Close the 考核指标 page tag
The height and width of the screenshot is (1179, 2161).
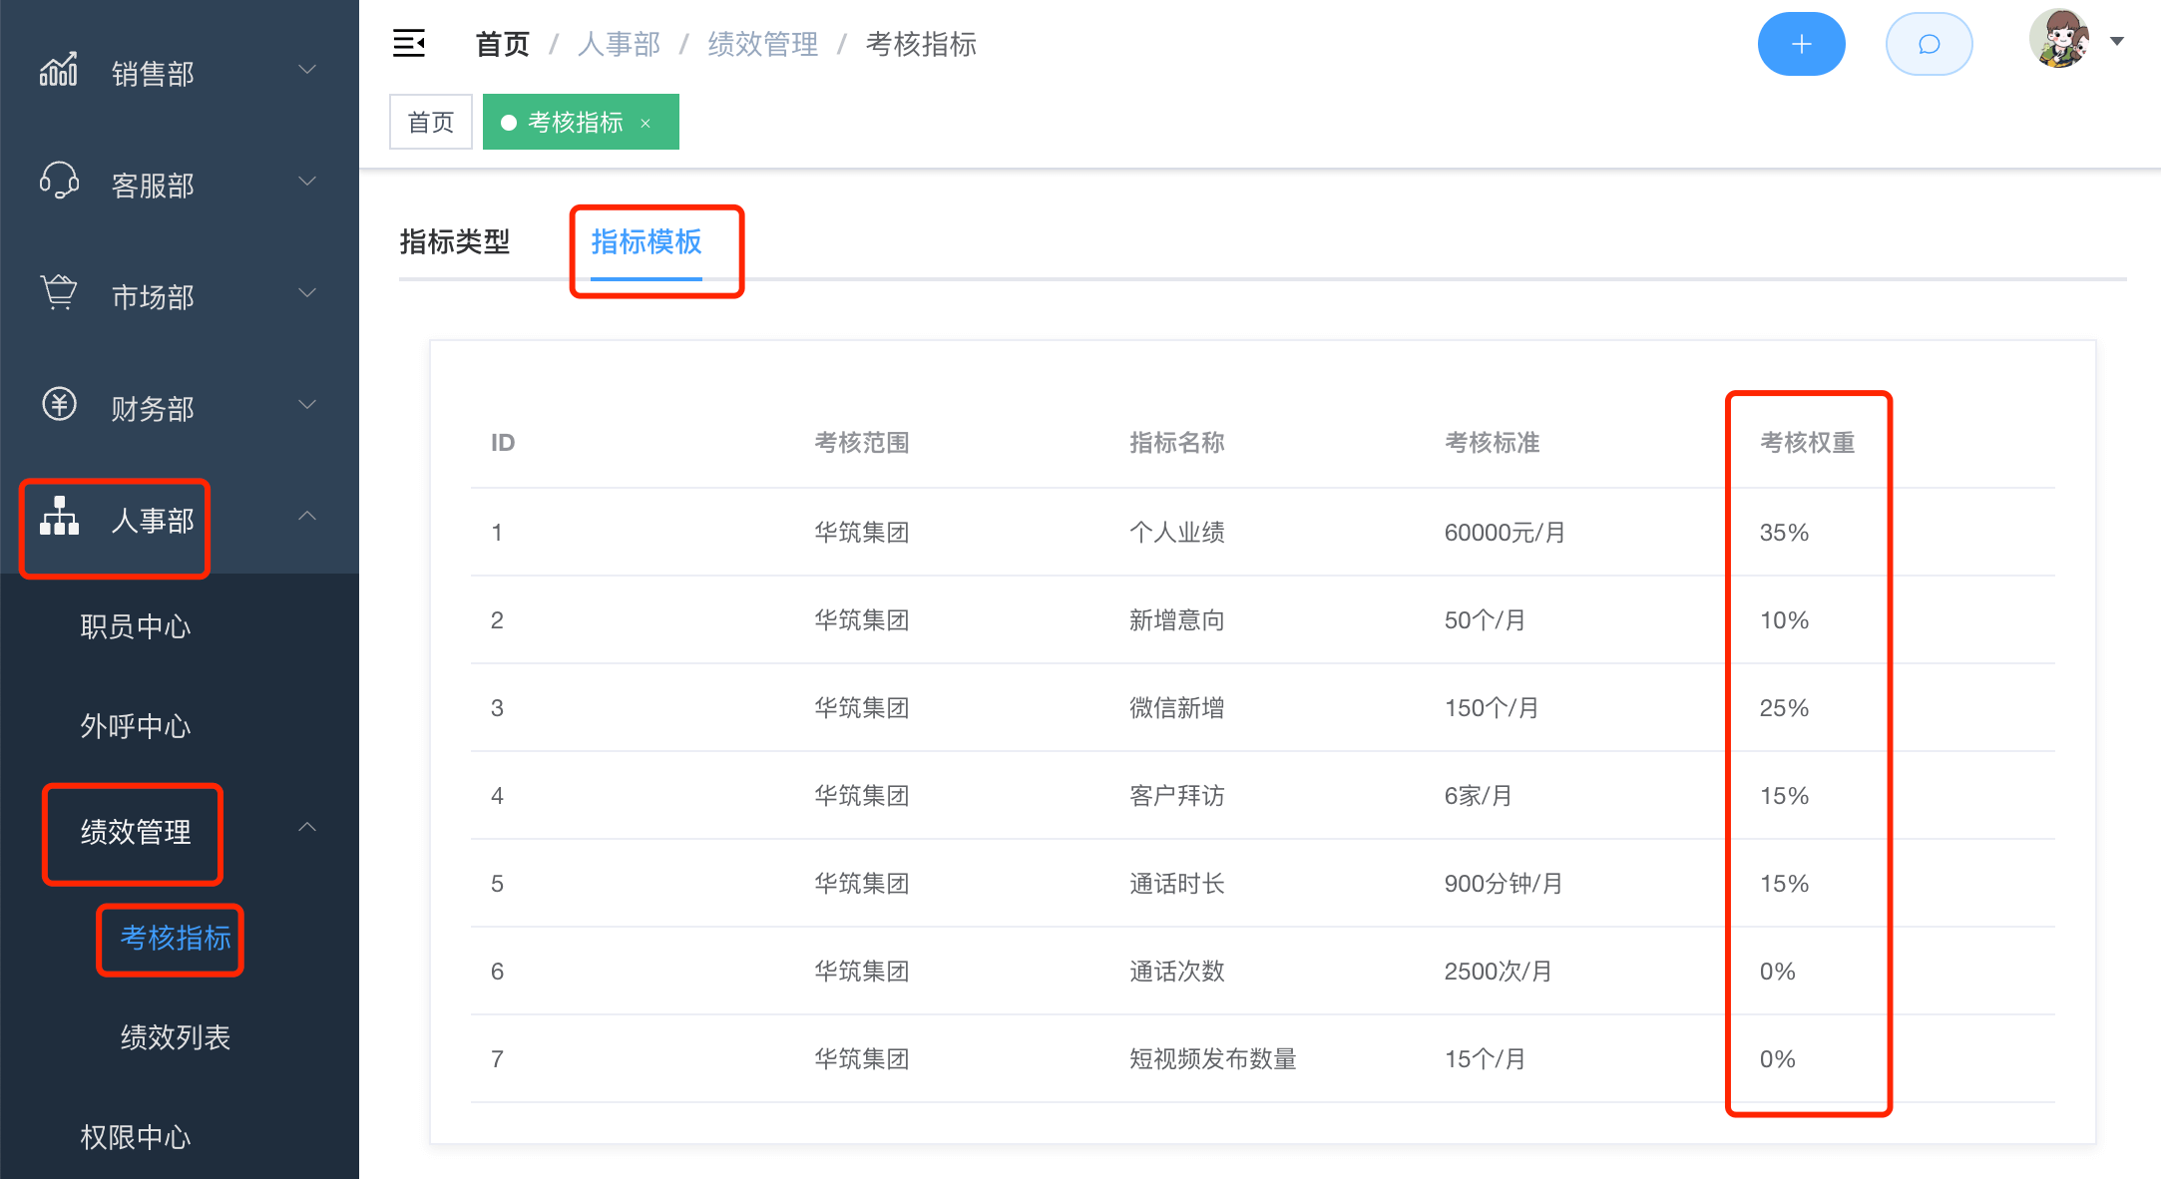pos(646,123)
